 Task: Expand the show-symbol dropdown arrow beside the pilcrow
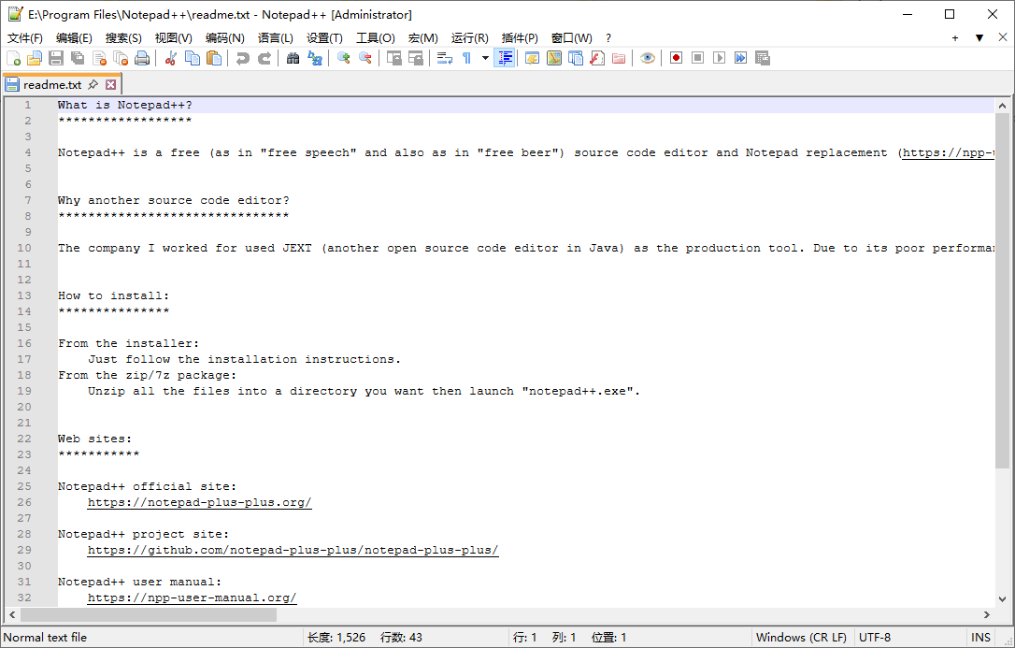[x=485, y=58]
